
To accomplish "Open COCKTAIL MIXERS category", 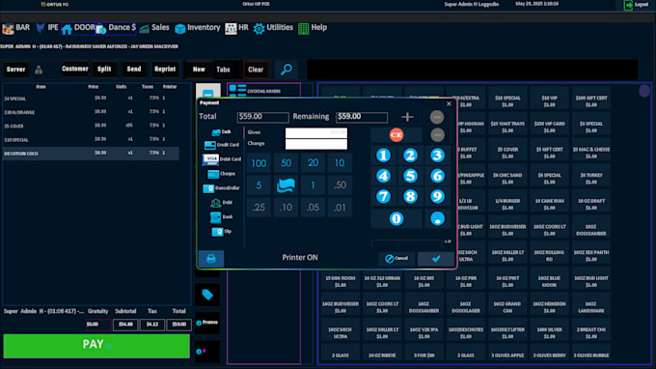I will [263, 91].
